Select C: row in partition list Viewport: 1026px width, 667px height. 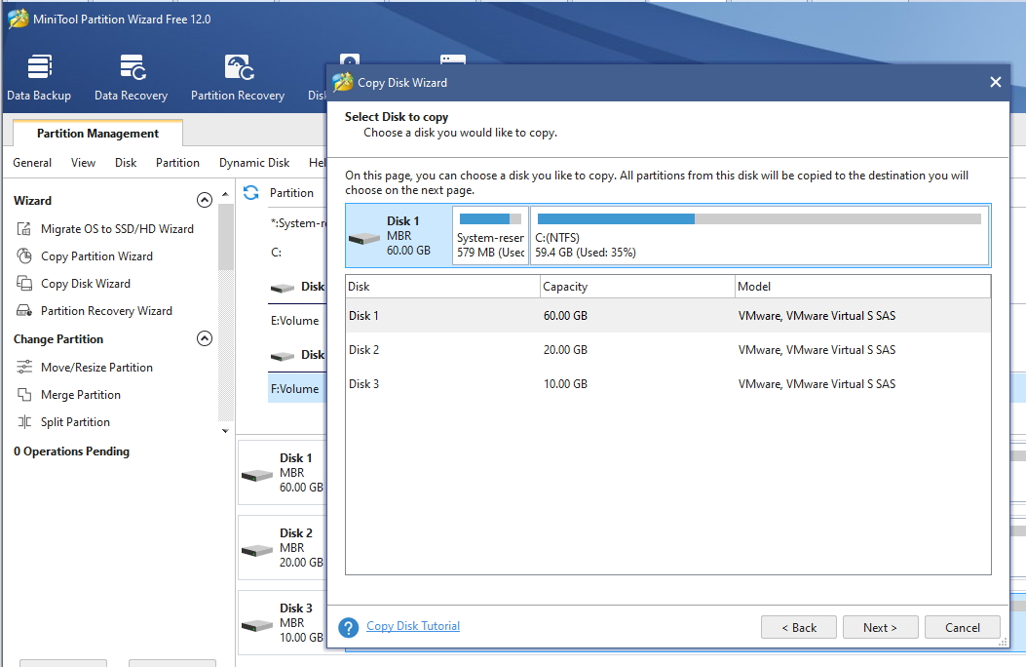pos(297,252)
